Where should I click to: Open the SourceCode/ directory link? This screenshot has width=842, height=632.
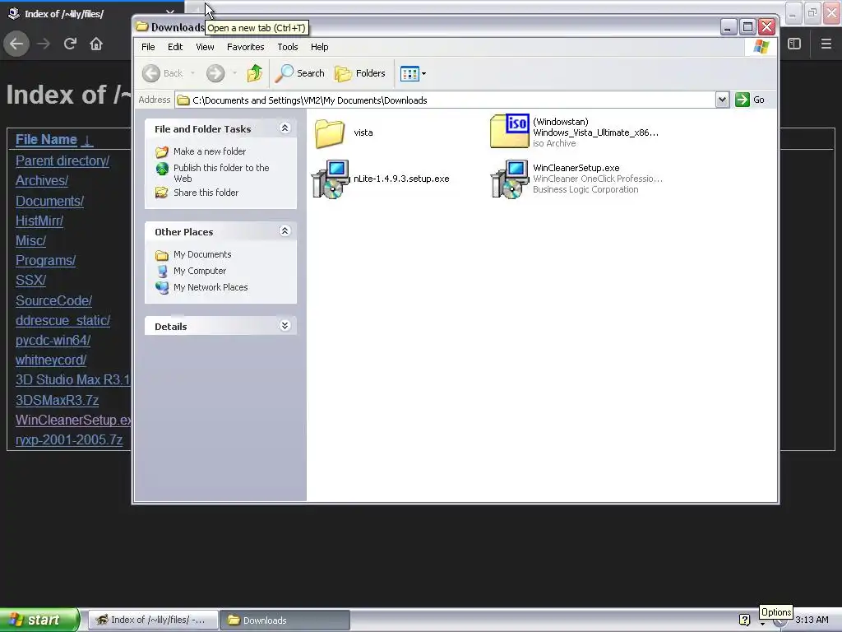click(x=53, y=300)
